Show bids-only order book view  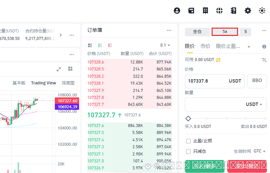100,45
